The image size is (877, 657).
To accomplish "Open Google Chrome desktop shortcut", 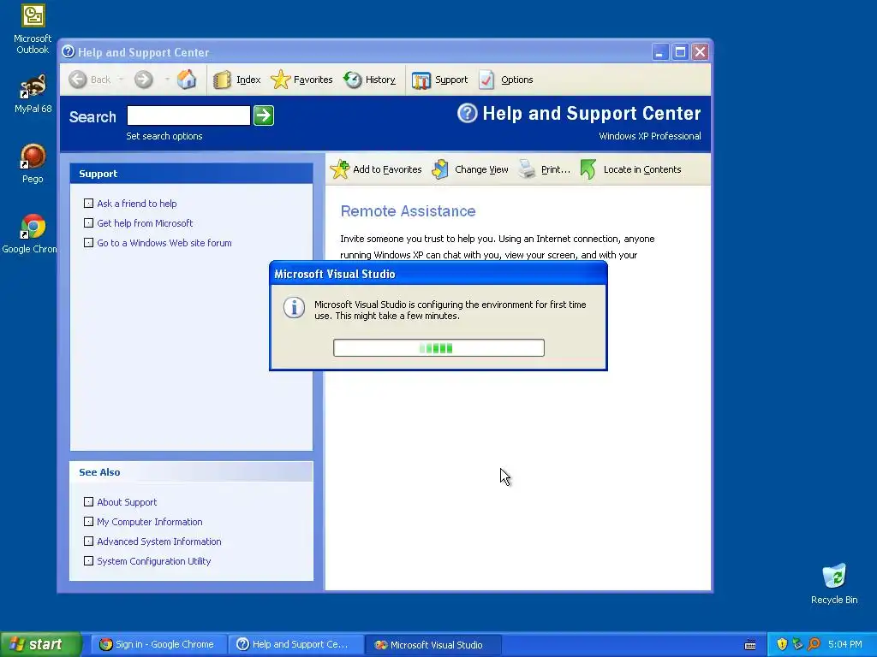I will tap(29, 234).
